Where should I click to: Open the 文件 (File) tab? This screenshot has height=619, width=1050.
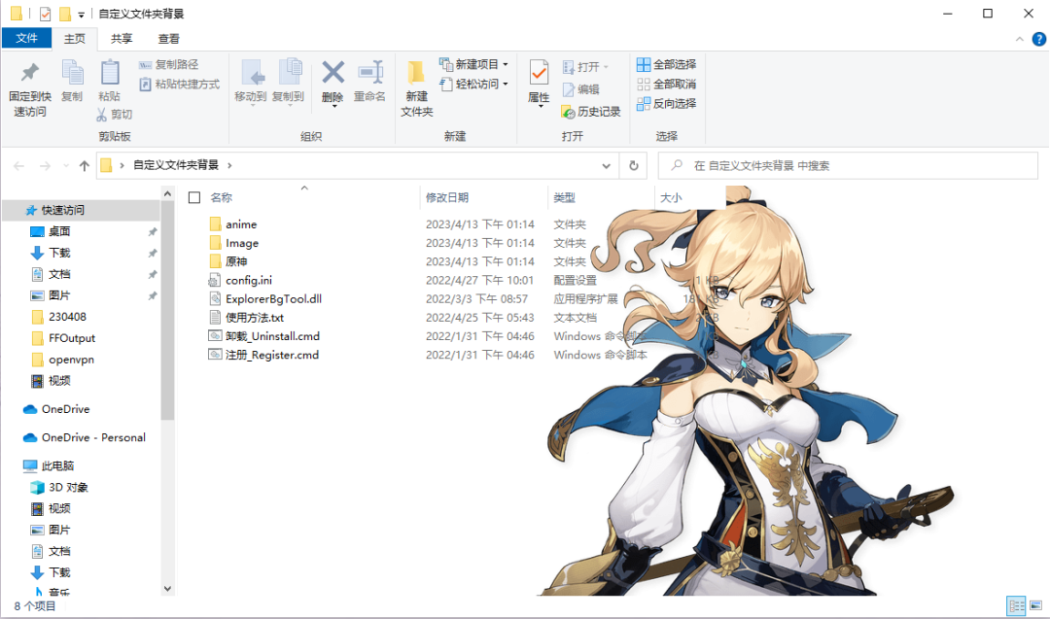(x=27, y=38)
